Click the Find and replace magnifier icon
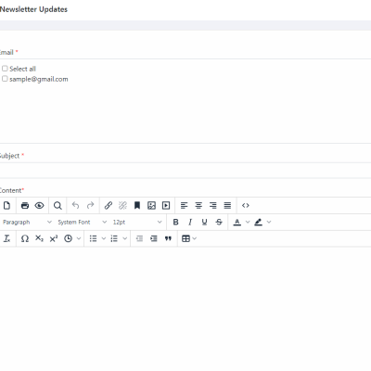This screenshot has height=371, width=371. pos(58,205)
